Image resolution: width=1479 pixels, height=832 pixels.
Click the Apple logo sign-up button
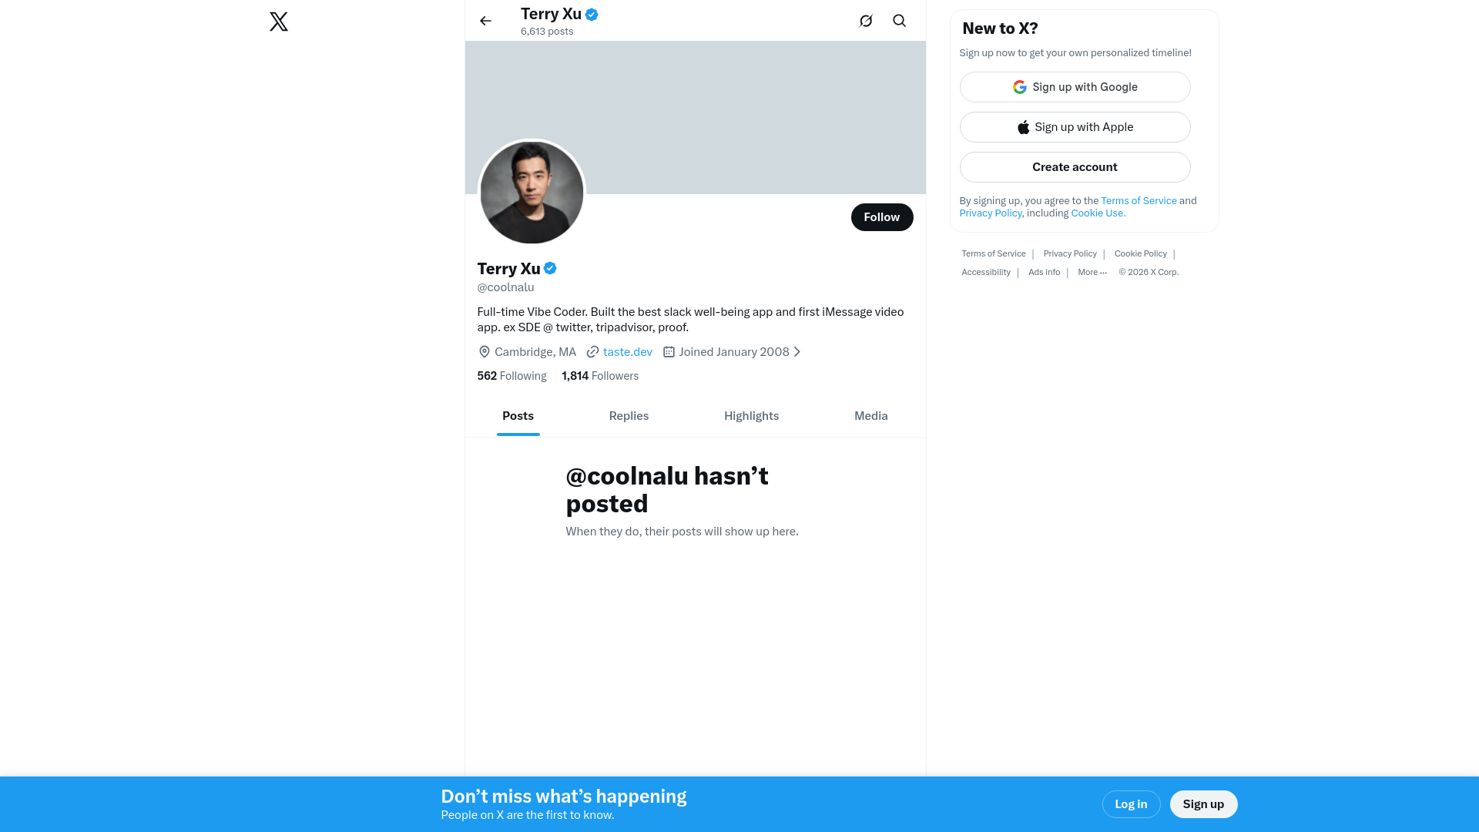pos(1075,127)
